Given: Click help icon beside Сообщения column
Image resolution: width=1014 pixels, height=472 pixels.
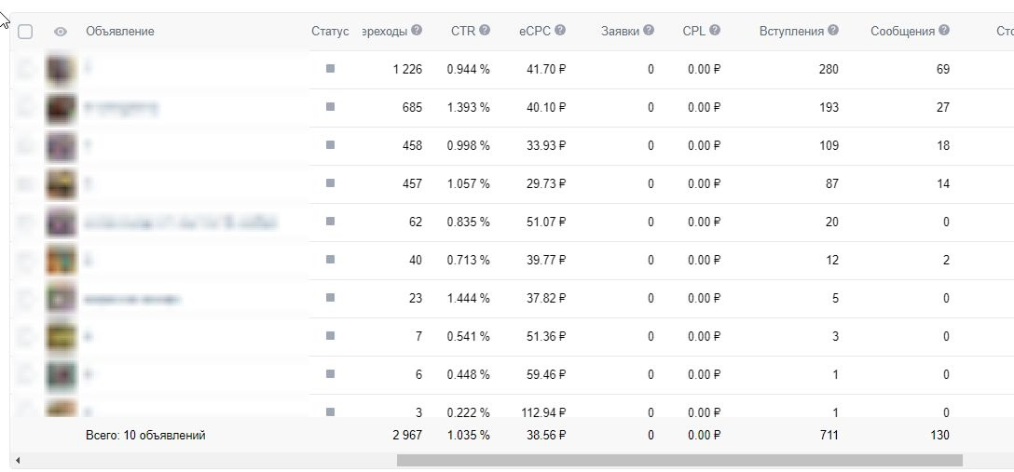Looking at the screenshot, I should coord(944,31).
